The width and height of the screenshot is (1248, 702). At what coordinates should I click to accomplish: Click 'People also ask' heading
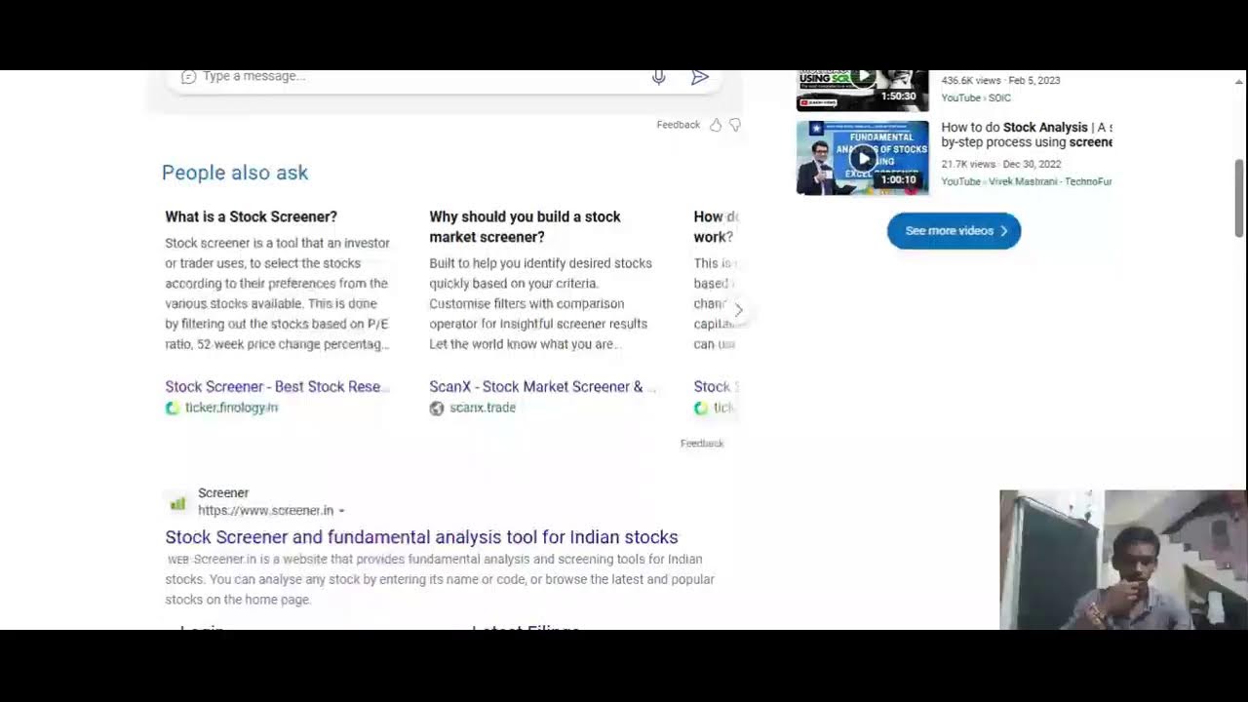(235, 173)
